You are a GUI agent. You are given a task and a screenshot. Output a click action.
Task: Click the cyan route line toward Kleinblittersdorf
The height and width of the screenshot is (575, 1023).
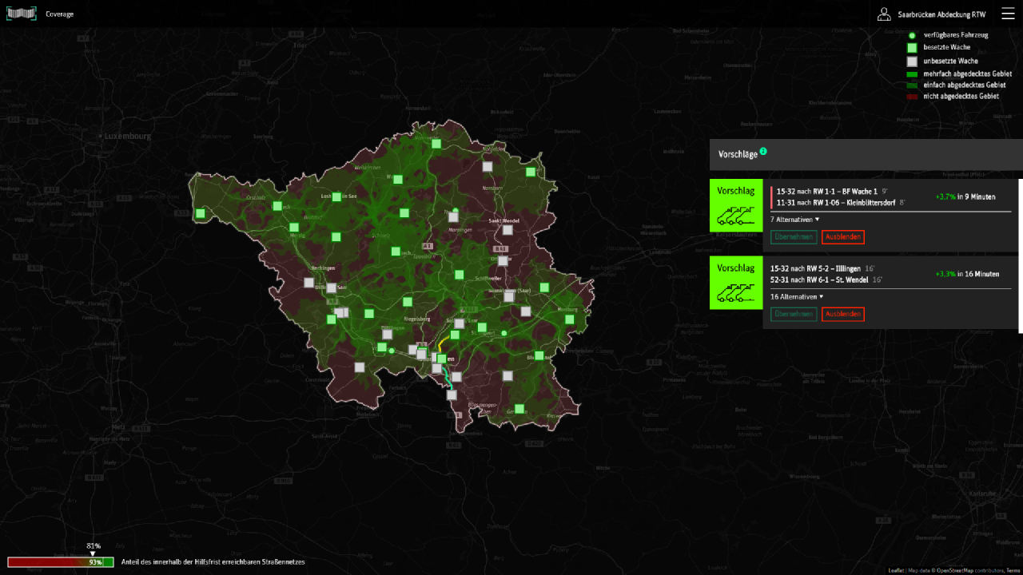447,380
